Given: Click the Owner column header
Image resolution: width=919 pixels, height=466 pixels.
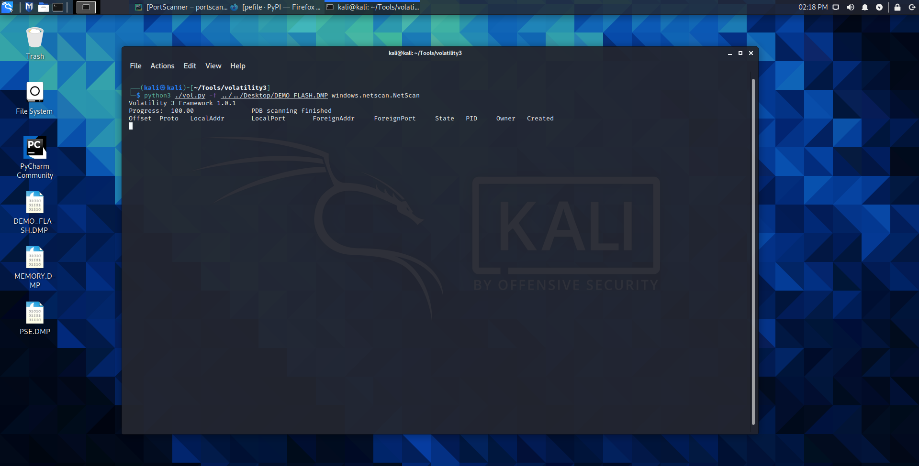Looking at the screenshot, I should tap(506, 119).
